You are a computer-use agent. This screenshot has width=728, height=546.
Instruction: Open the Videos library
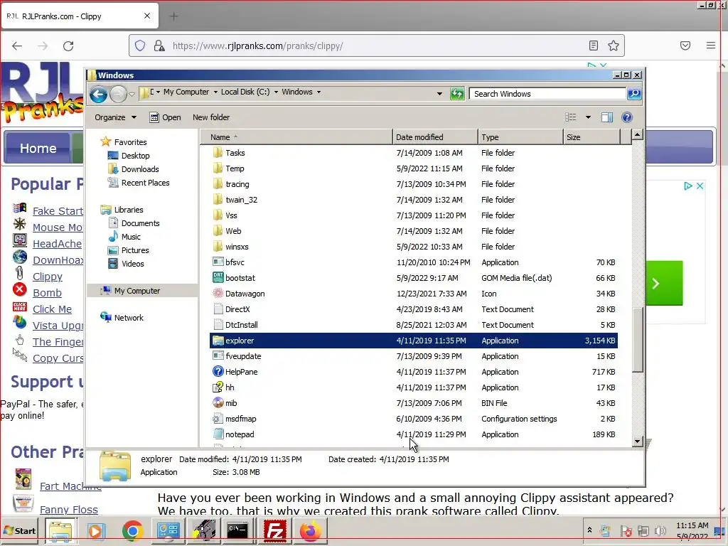[x=133, y=264]
